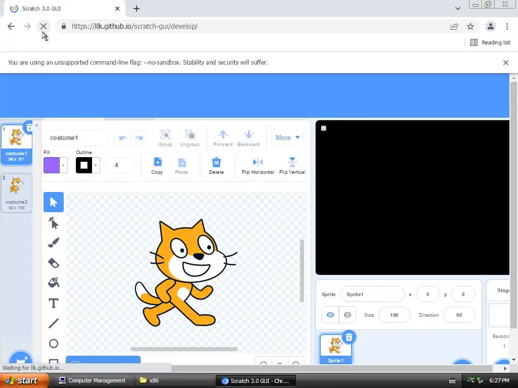Screen dimensions: 518x388
Task: Select the Line tool
Action: point(54,323)
